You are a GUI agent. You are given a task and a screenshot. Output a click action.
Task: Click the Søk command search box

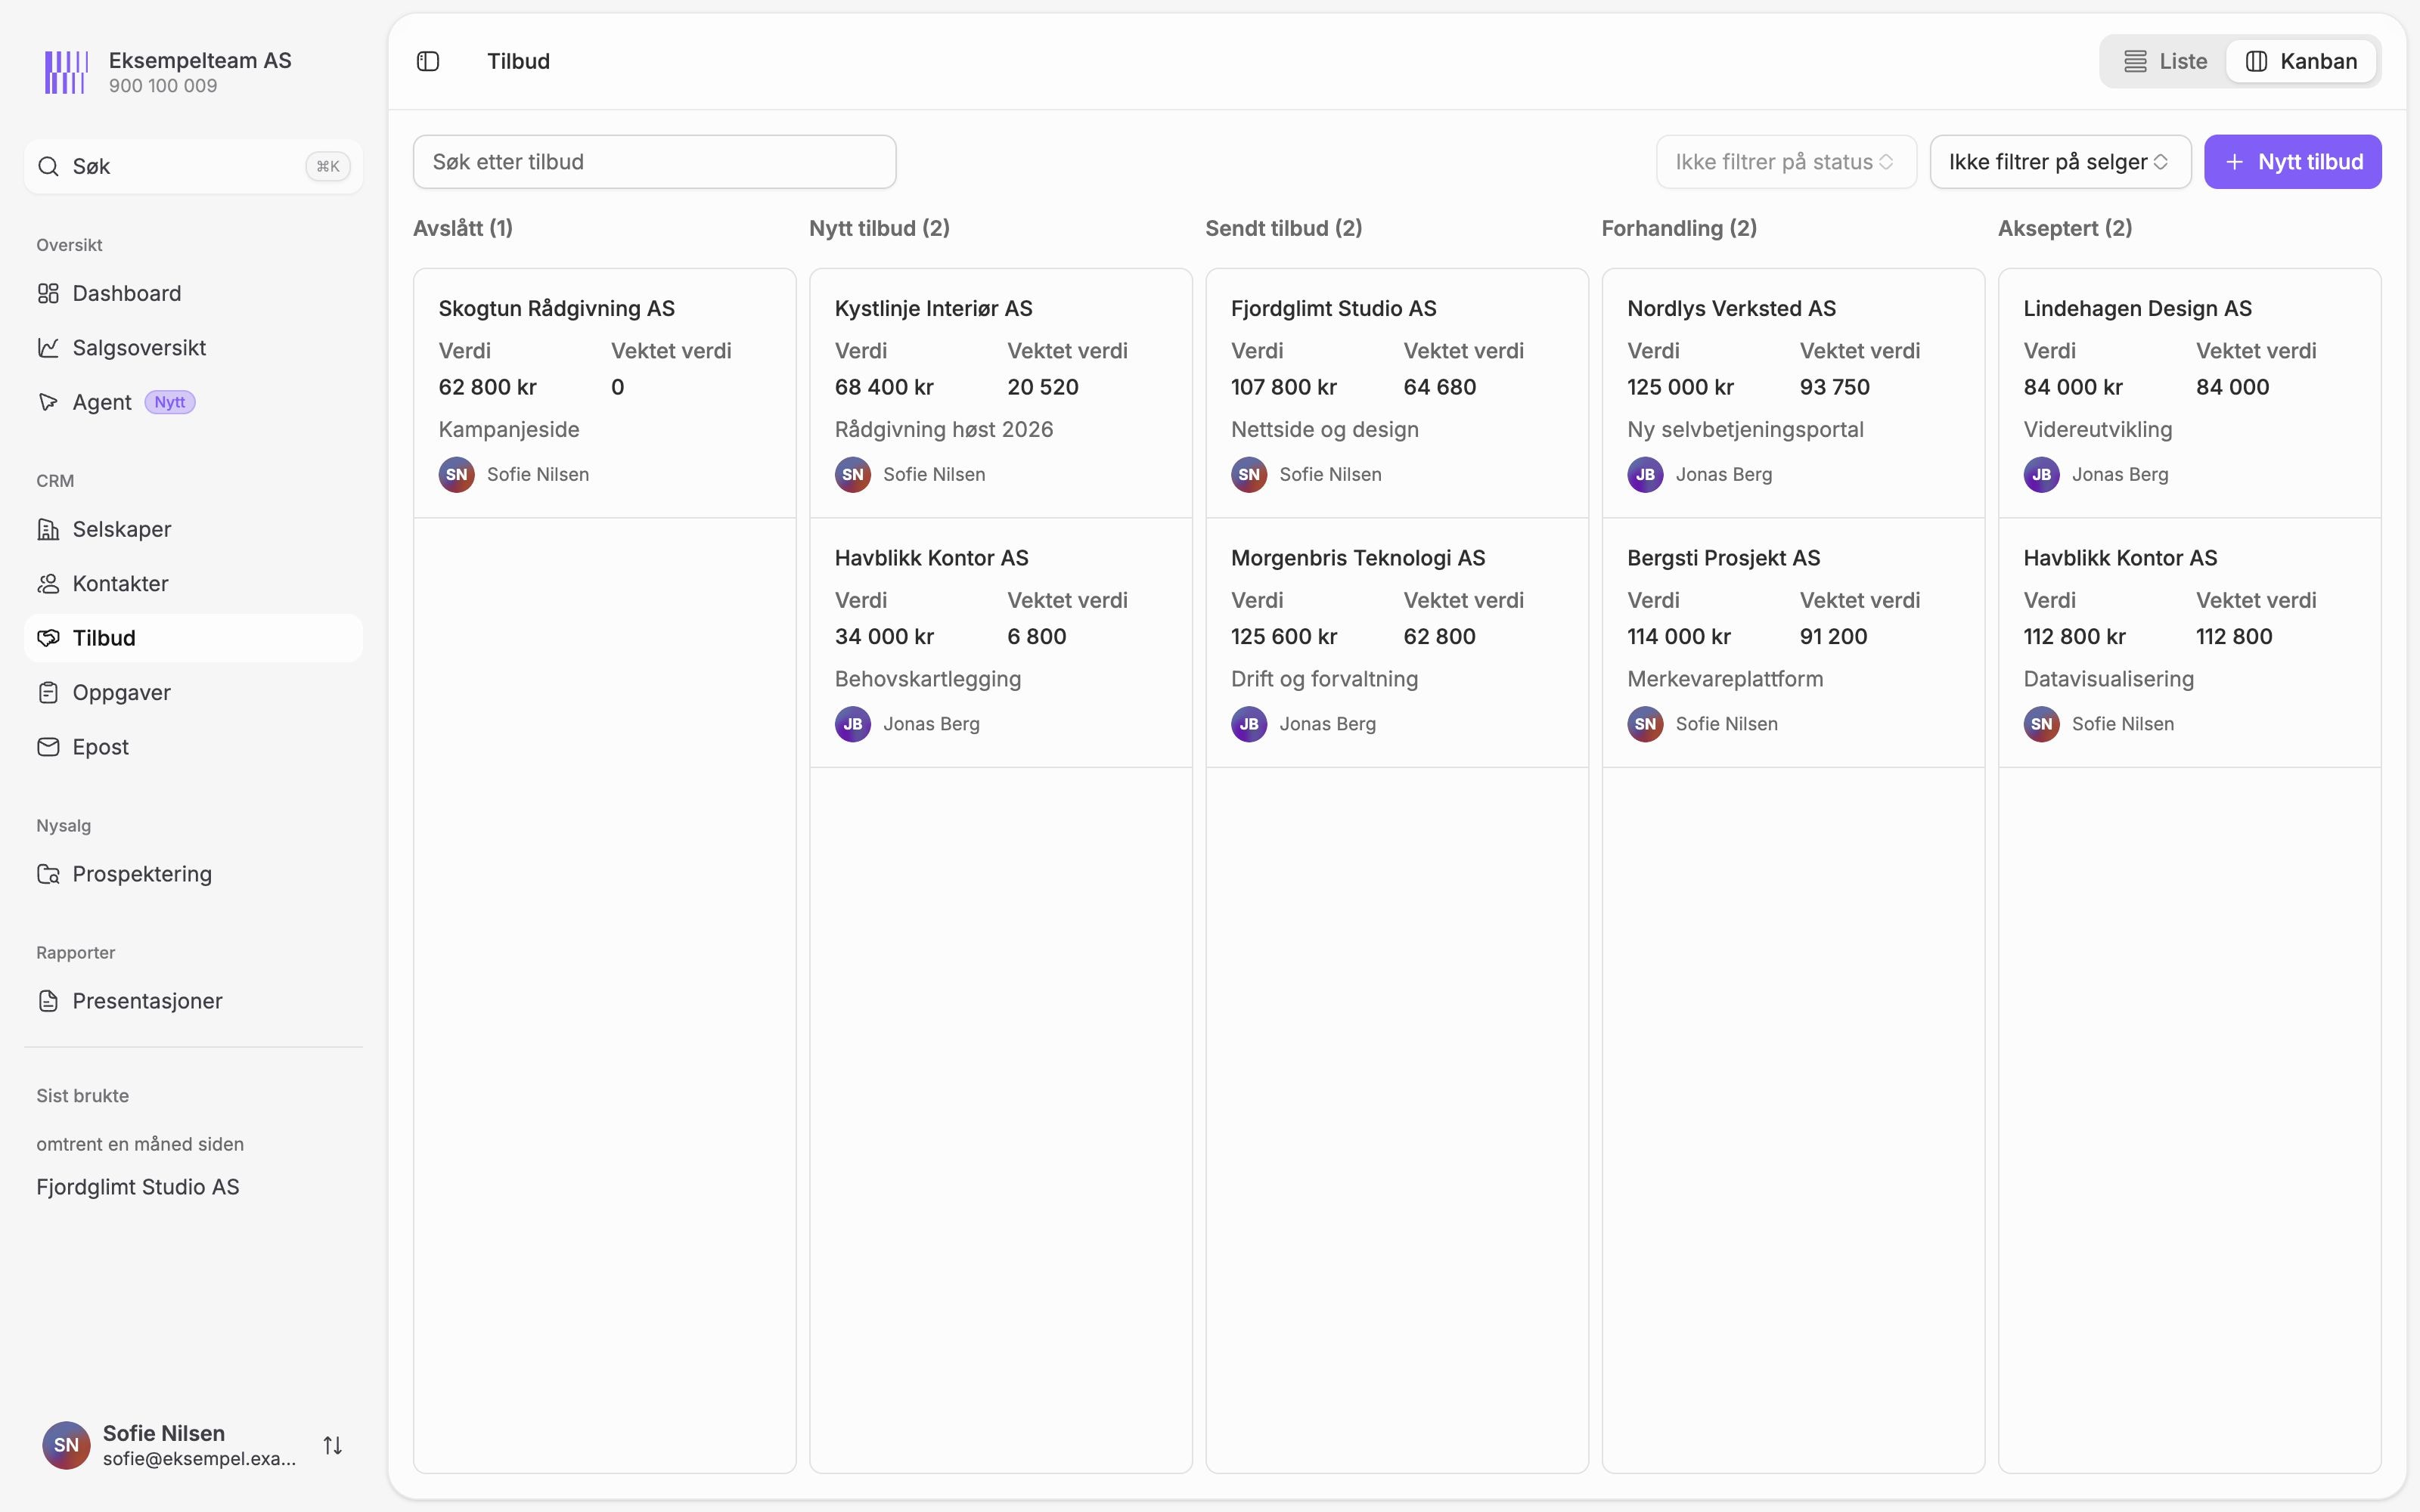coord(193,166)
